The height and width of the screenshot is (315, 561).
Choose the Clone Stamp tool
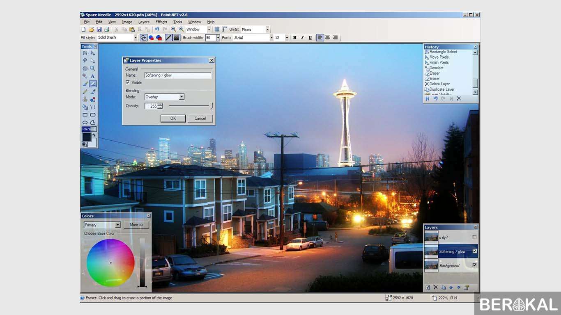pos(85,99)
